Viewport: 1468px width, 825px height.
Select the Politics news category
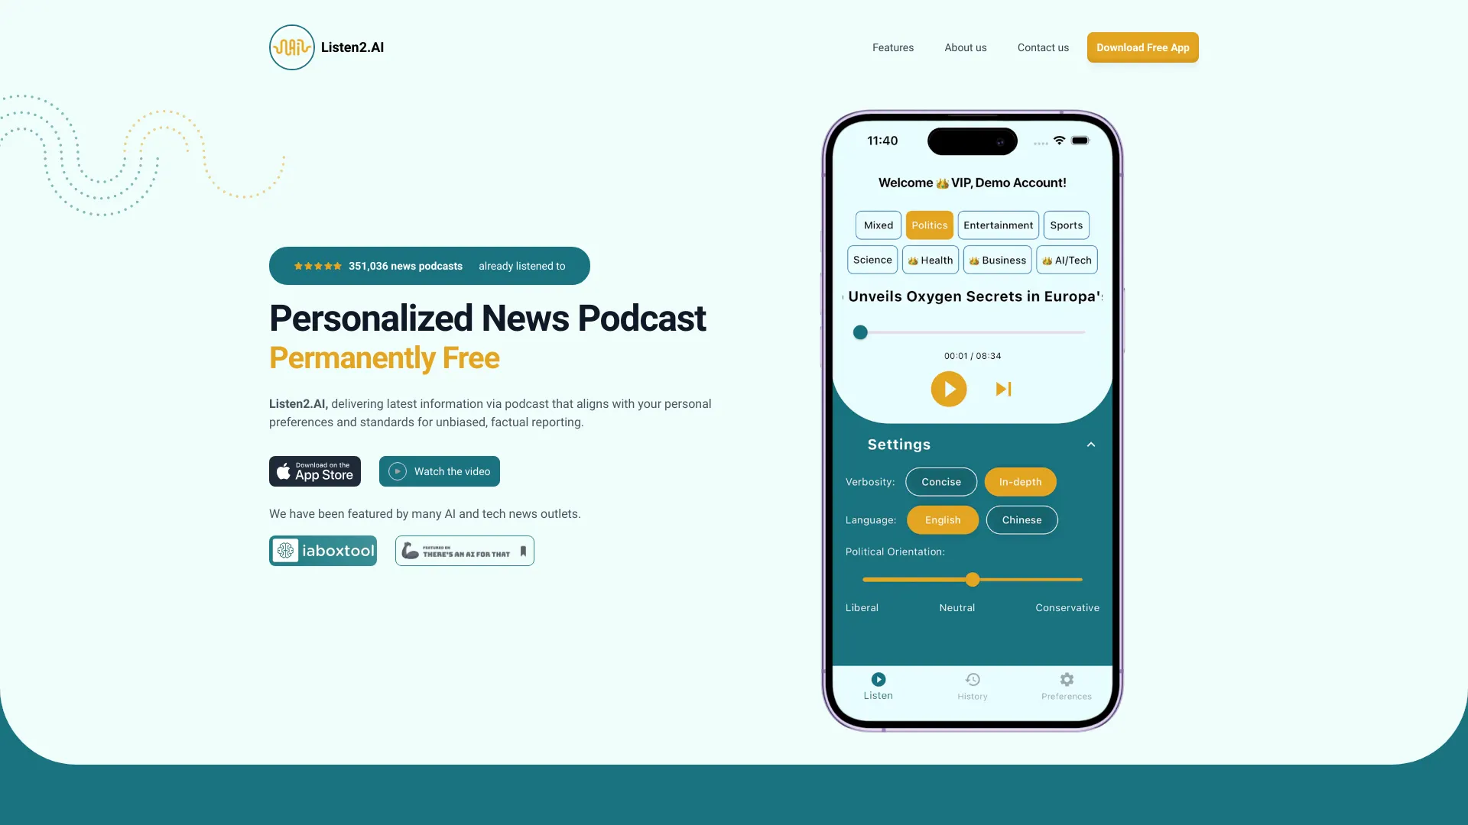(929, 225)
